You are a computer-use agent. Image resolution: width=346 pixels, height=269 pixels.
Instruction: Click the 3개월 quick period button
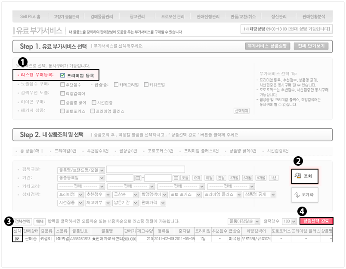[234, 178]
